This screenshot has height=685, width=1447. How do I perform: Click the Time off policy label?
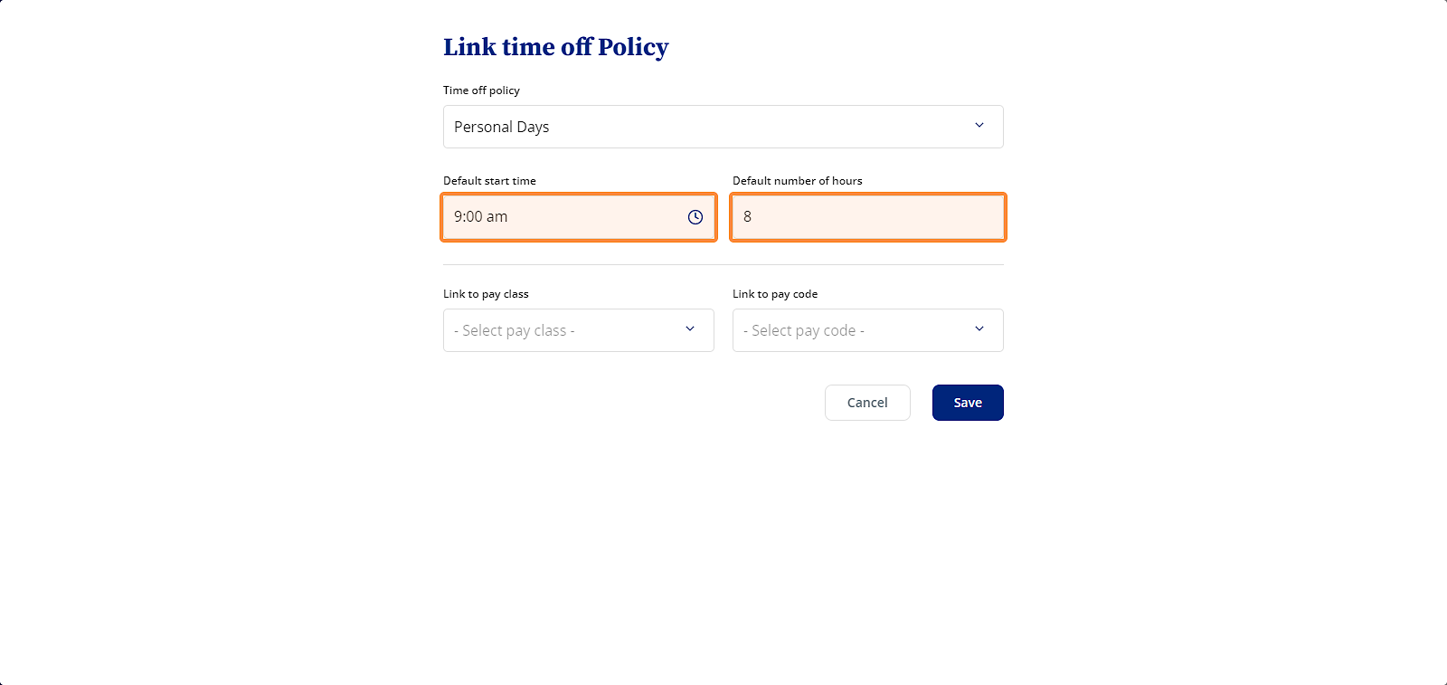(x=481, y=90)
